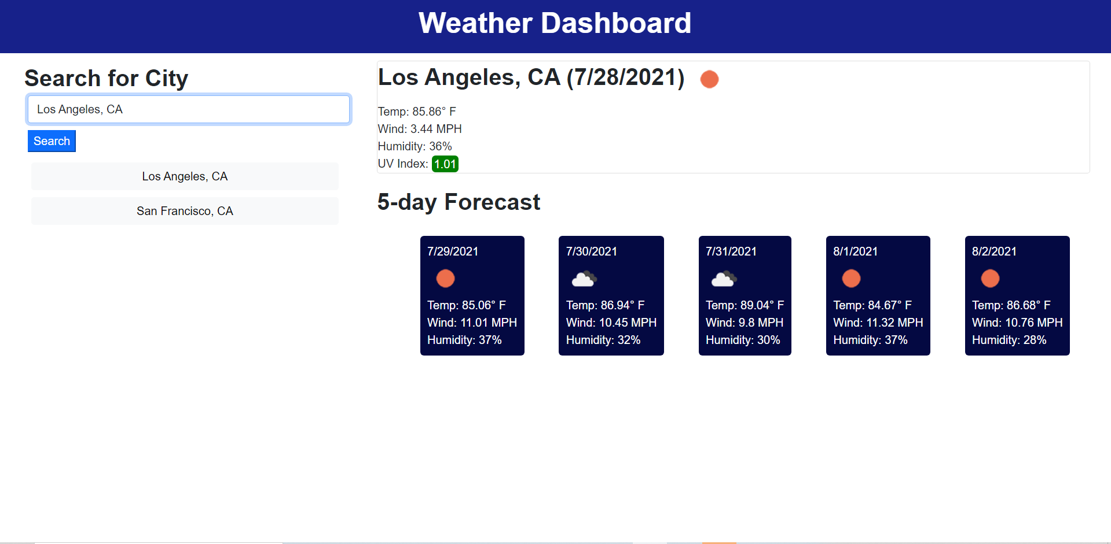Click the Humidity: 28% text on the 8/2 card
The height and width of the screenshot is (544, 1111).
coord(1010,340)
